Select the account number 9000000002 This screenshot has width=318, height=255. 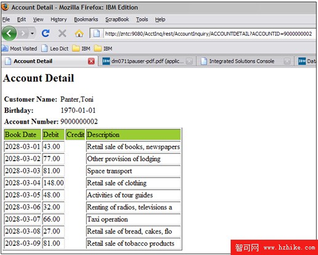click(79, 121)
